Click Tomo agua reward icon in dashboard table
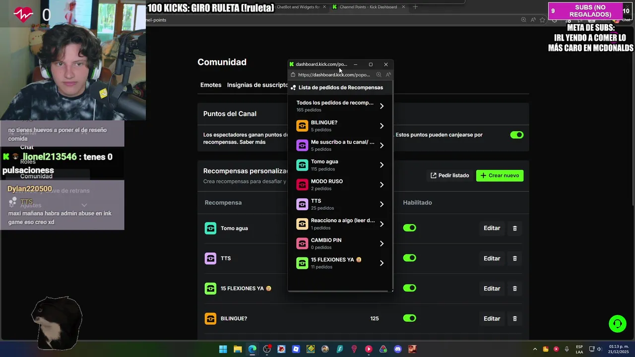This screenshot has height=357, width=635. tap(210, 228)
